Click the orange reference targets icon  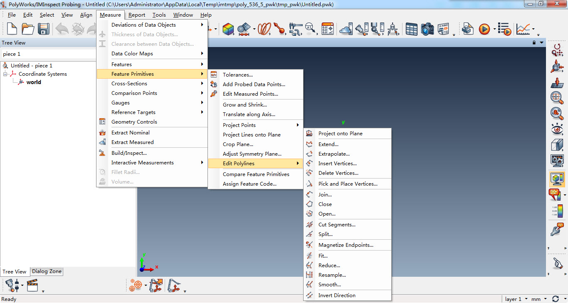(x=136, y=285)
